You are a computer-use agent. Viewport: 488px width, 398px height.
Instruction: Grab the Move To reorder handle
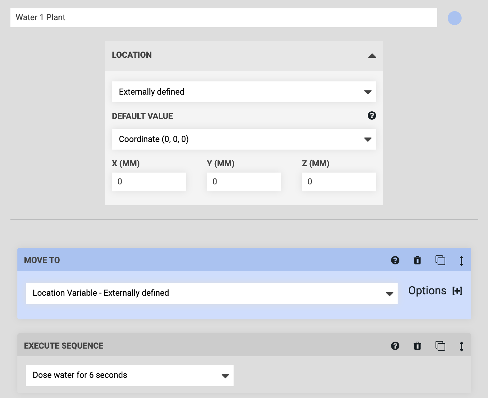461,261
